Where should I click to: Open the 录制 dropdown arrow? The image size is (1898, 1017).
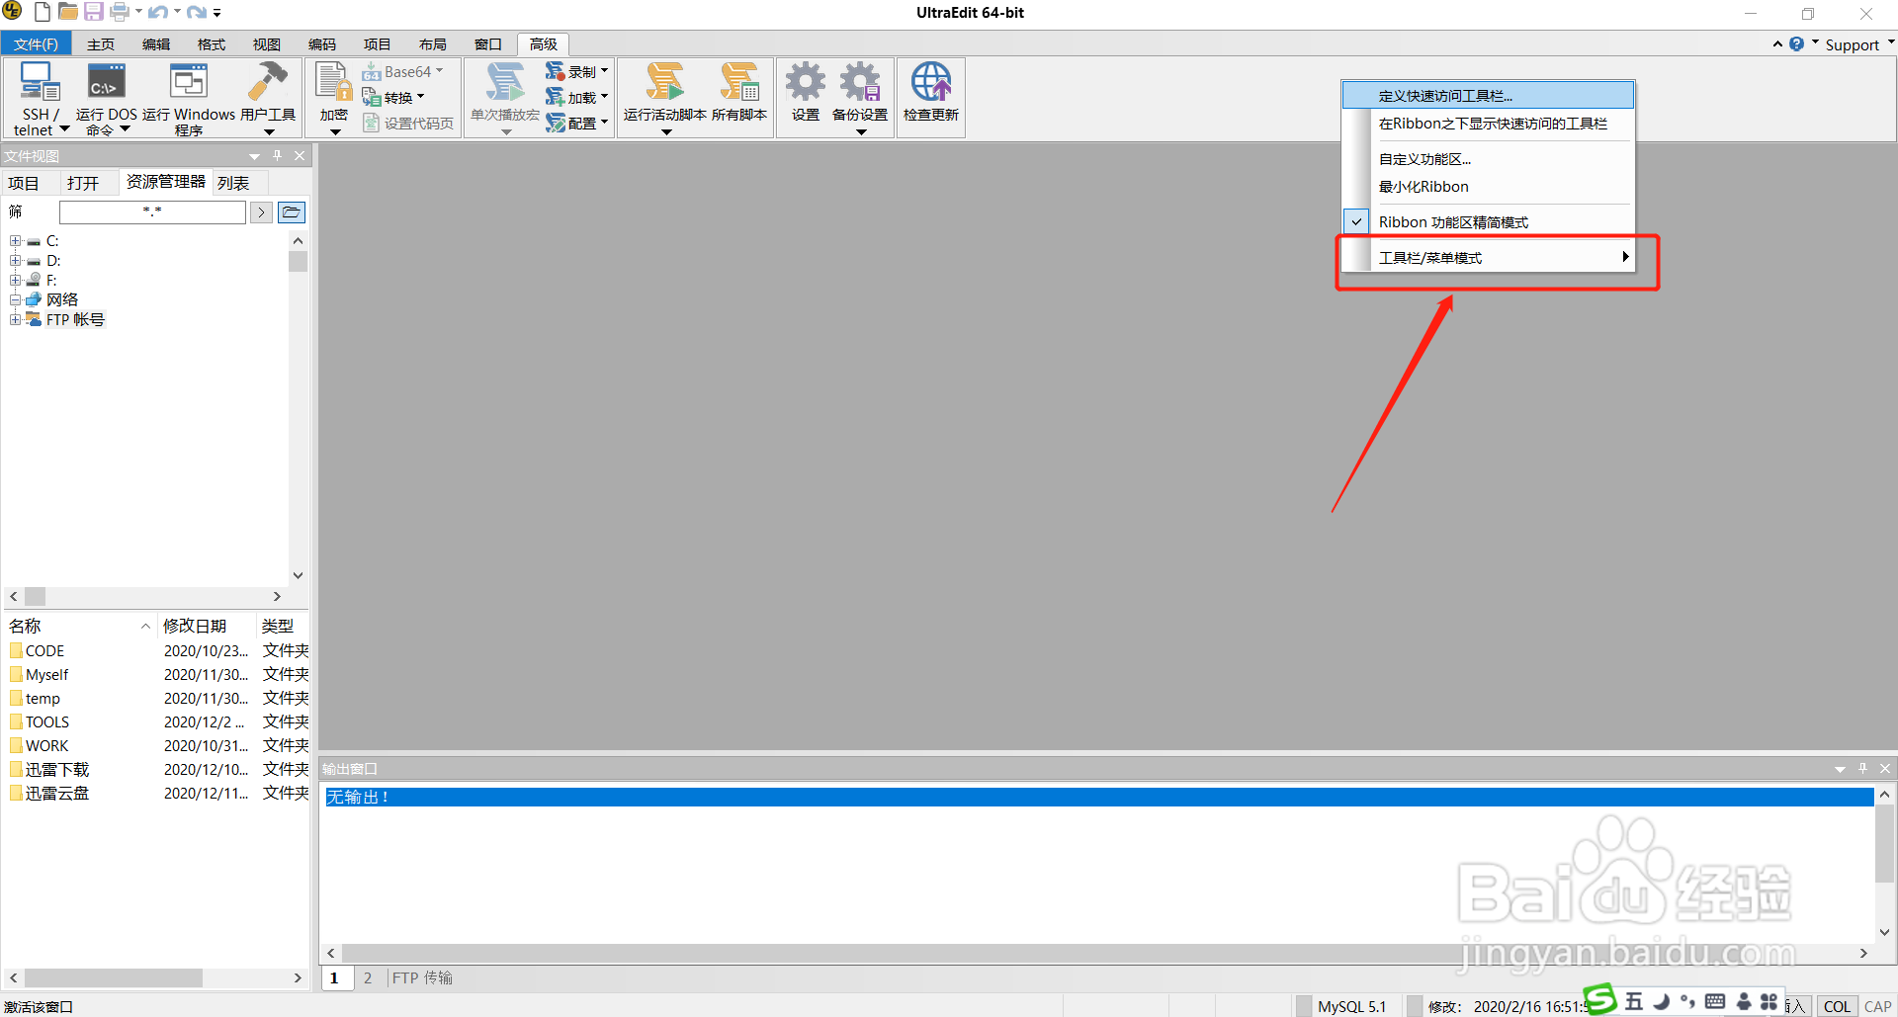click(x=604, y=71)
